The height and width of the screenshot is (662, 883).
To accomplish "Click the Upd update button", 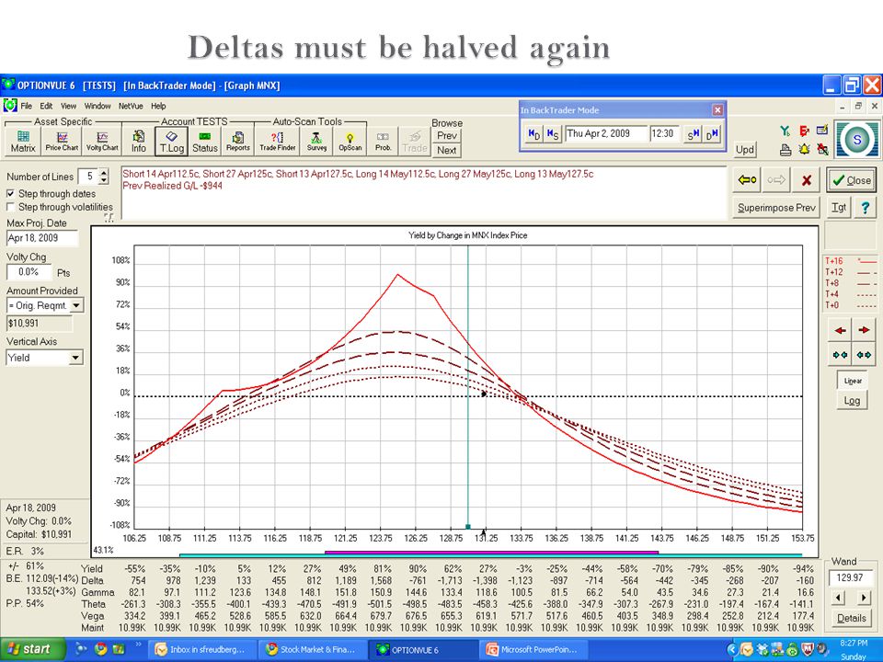I will tap(745, 150).
